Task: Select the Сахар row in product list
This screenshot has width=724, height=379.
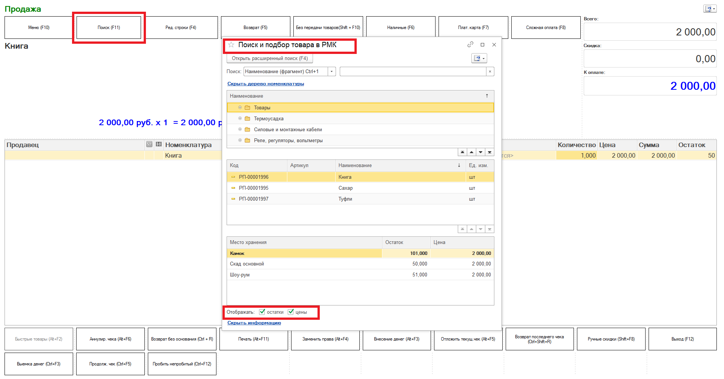Action: [345, 188]
